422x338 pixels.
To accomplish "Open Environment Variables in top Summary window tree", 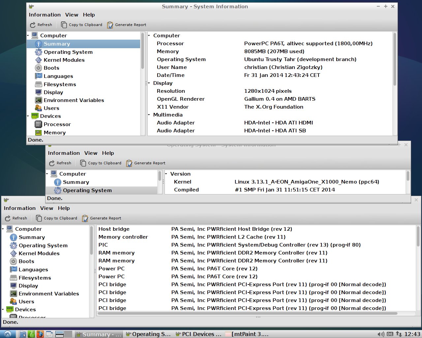I will (74, 100).
